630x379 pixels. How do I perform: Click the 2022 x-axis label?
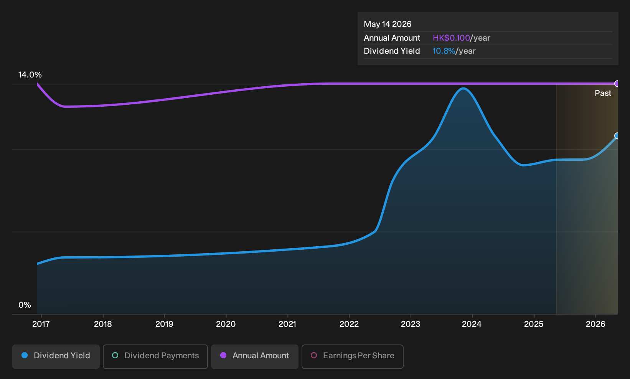[x=349, y=324]
